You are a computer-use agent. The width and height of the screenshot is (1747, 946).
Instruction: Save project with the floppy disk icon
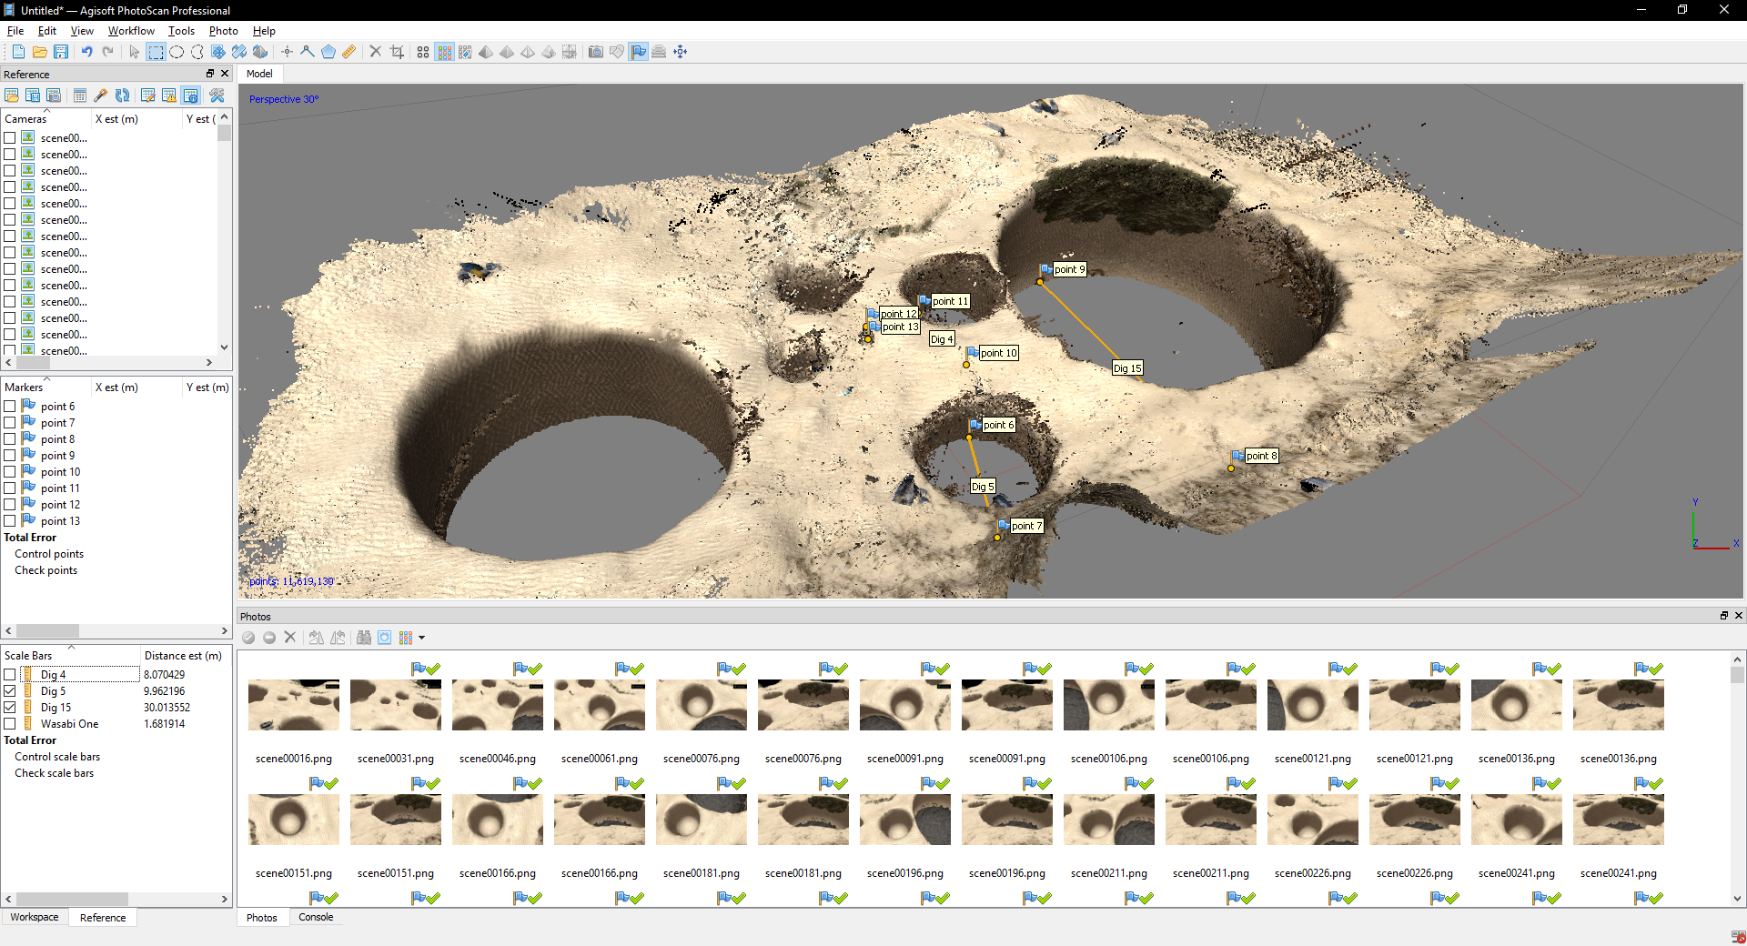pos(61,52)
